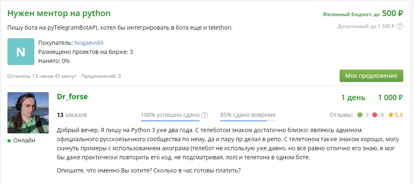
Task: Click the red negative reviews circle
Action: click(x=374, y=115)
